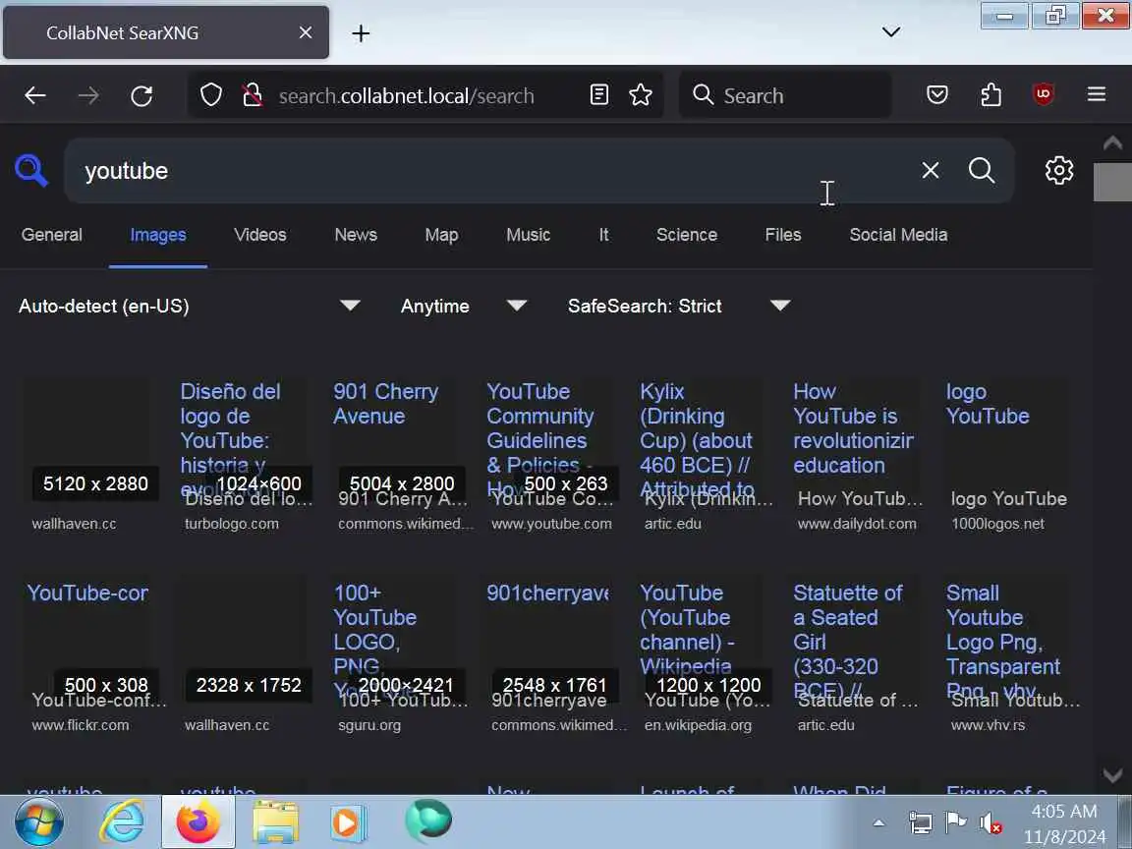Click the youtube search input field
Screen dimensions: 1132x849
point(491,170)
